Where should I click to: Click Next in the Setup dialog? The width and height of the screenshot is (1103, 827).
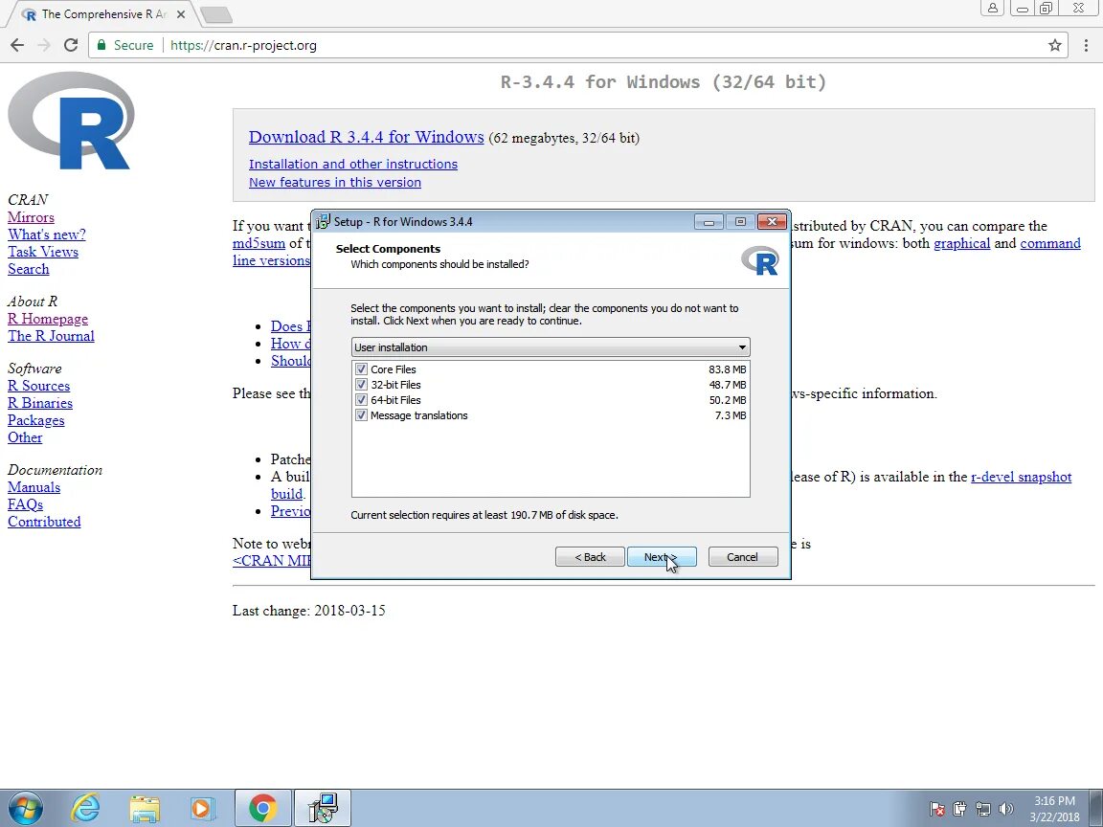(x=662, y=557)
